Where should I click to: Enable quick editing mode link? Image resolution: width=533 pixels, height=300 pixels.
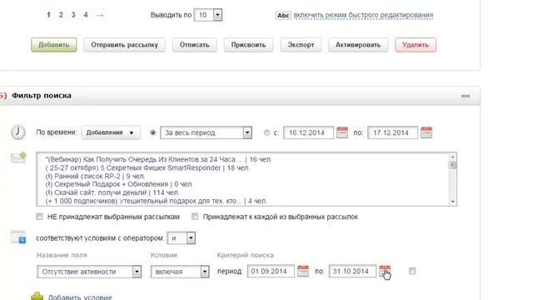coord(363,15)
